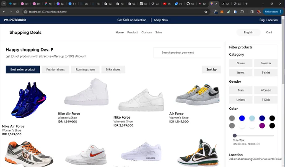Viewport: 285px width, 167px height.
Task: Pick the light blue color swatch
Action: [x=252, y=118]
